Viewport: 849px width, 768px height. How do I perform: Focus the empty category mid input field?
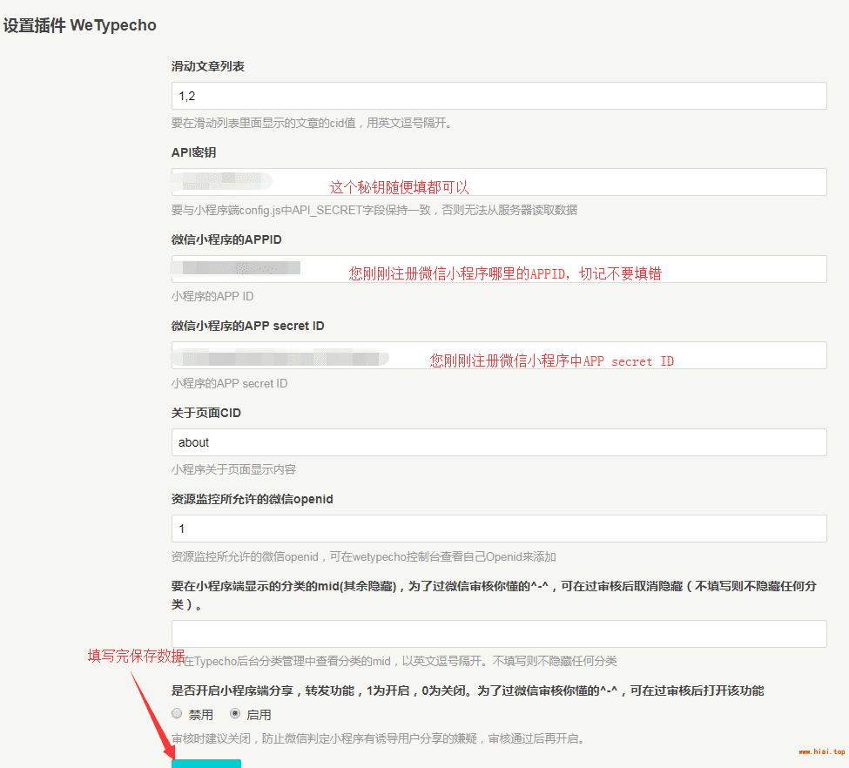pyautogui.click(x=498, y=634)
